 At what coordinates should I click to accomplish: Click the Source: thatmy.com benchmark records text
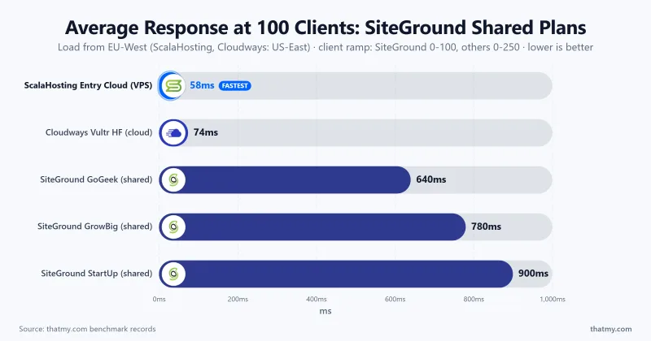[x=87, y=329]
